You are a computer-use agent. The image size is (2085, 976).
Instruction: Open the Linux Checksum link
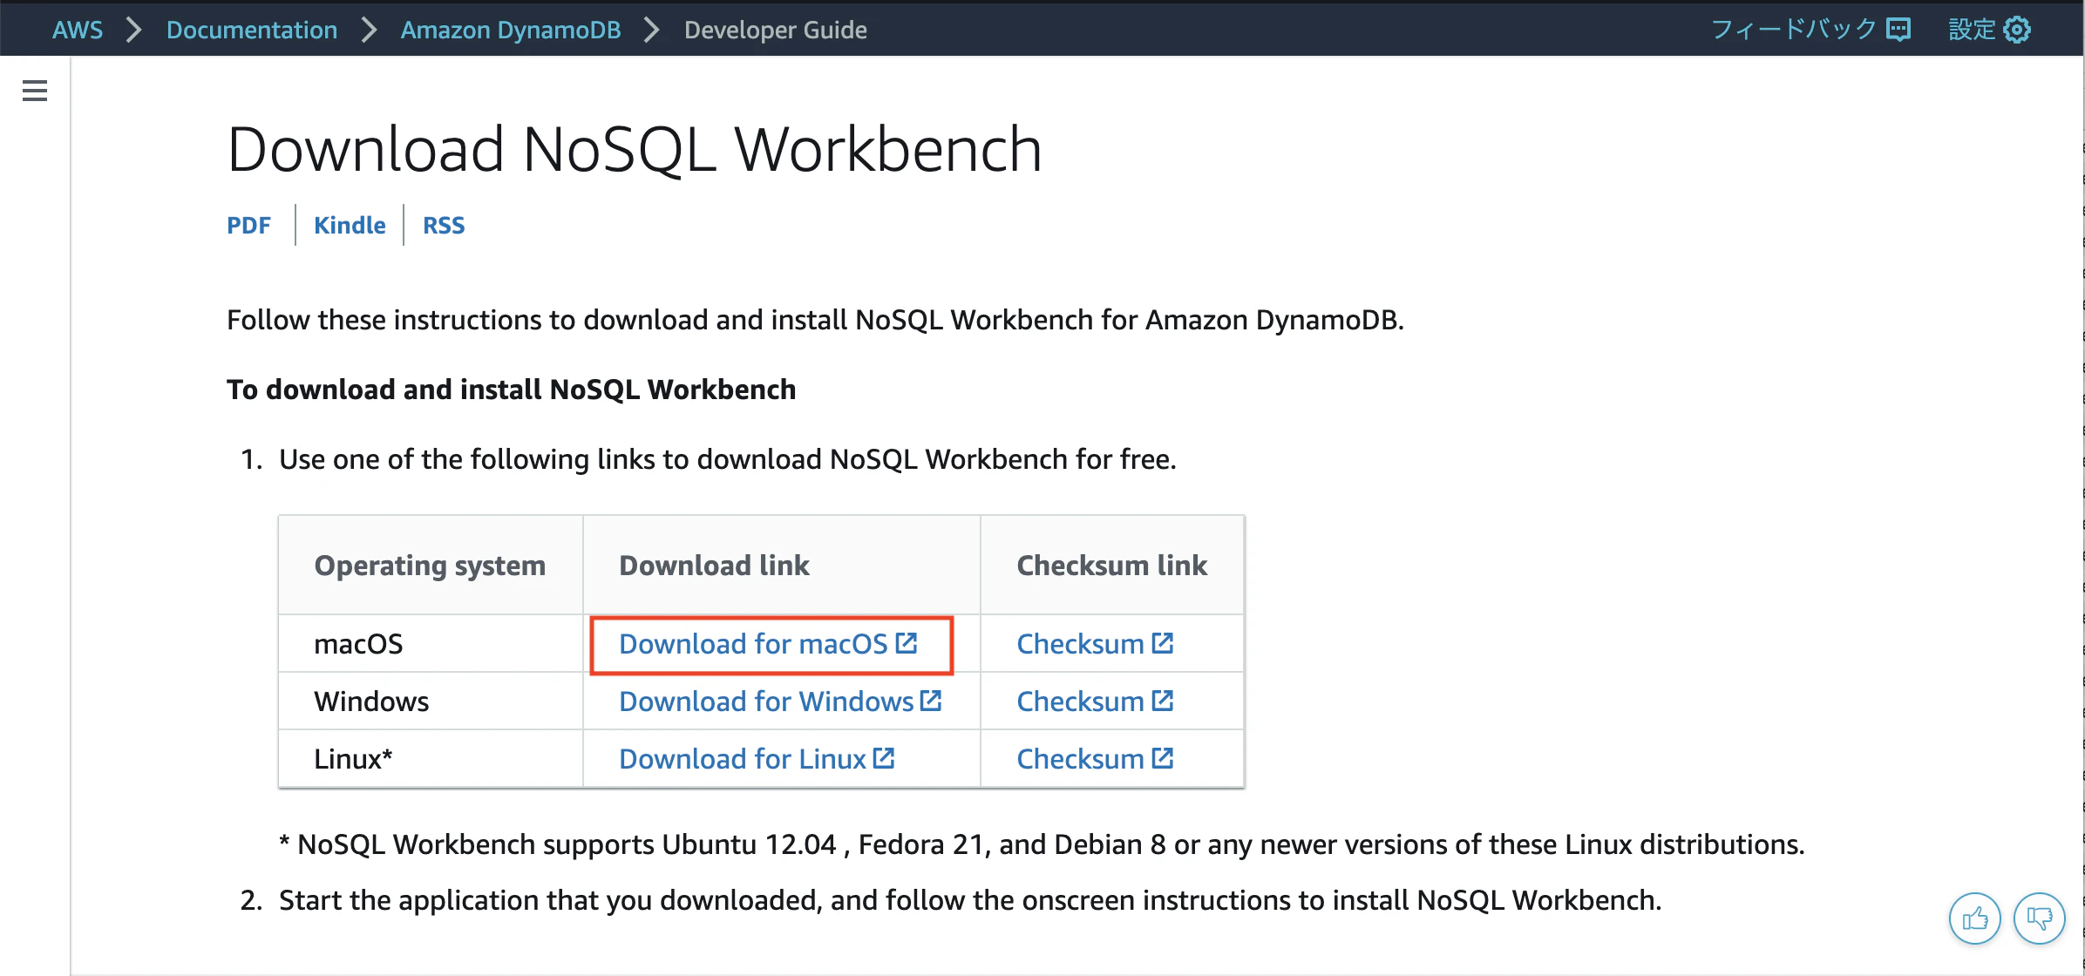click(1080, 759)
